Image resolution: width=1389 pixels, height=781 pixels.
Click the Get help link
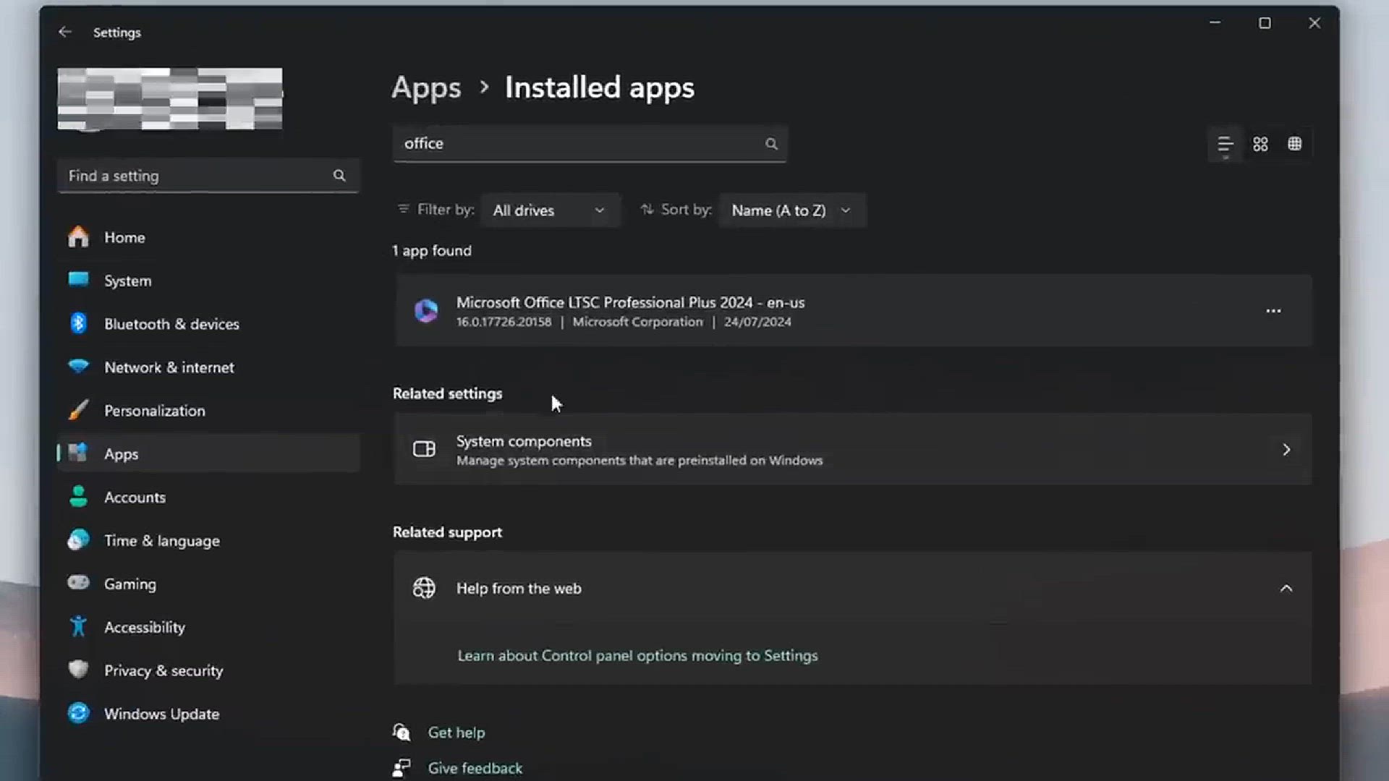point(456,733)
